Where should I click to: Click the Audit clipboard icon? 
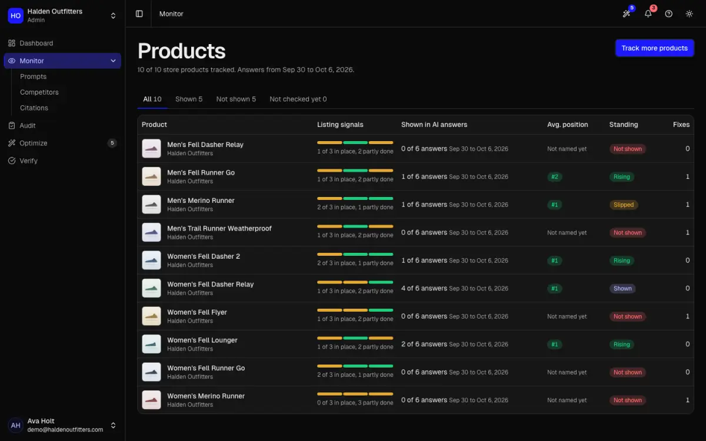[12, 125]
